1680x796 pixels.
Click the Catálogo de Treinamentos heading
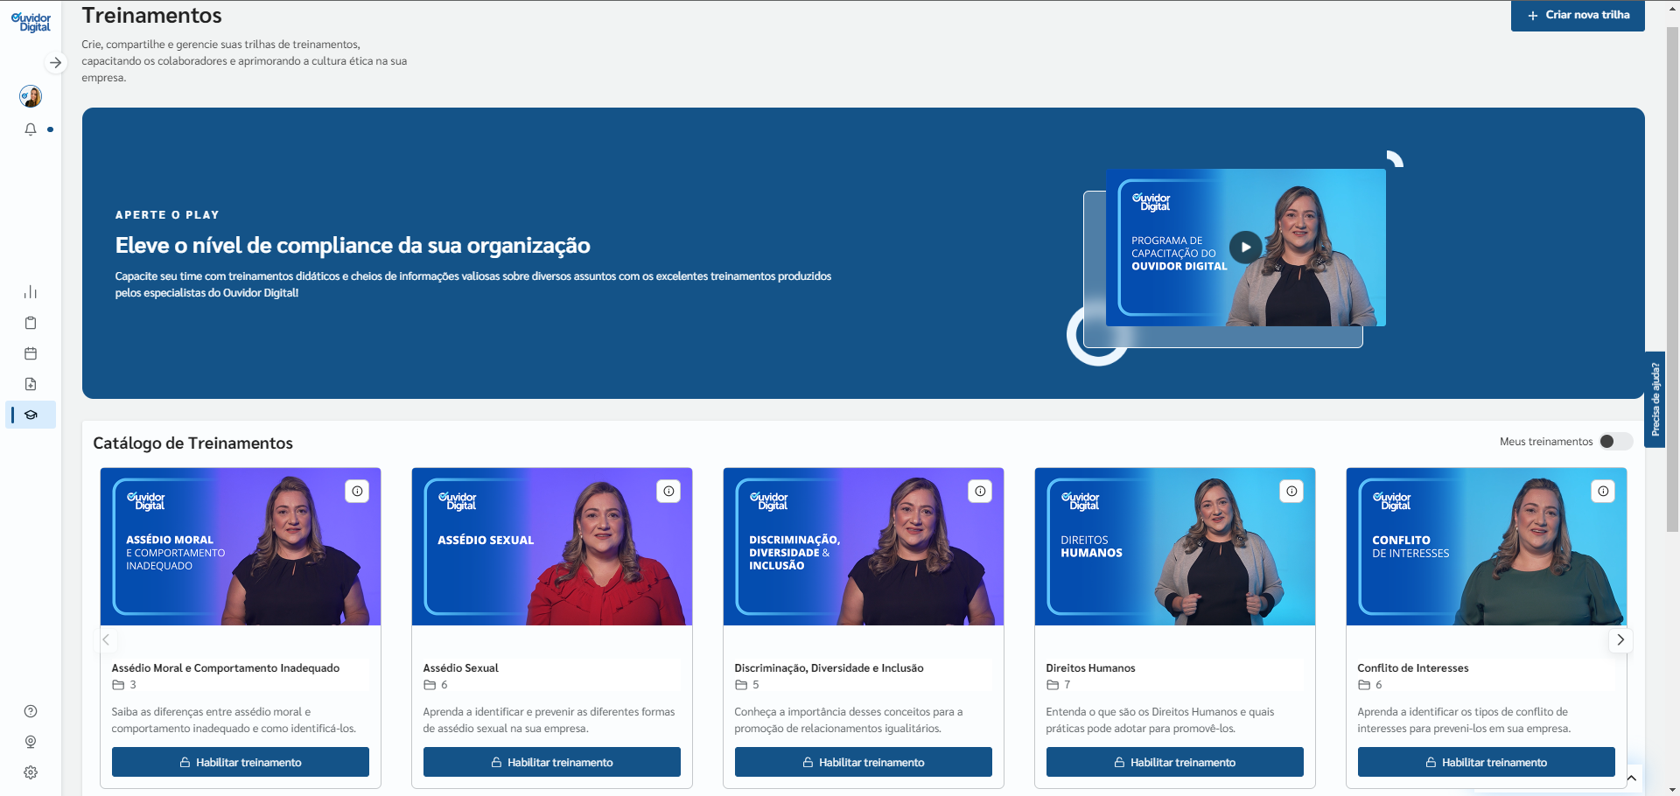pyautogui.click(x=193, y=443)
